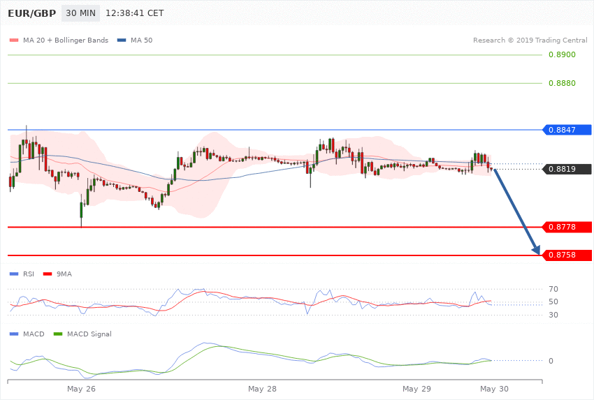This screenshot has width=594, height=402.
Task: Click the MACD Signal legend label
Action: (x=89, y=334)
